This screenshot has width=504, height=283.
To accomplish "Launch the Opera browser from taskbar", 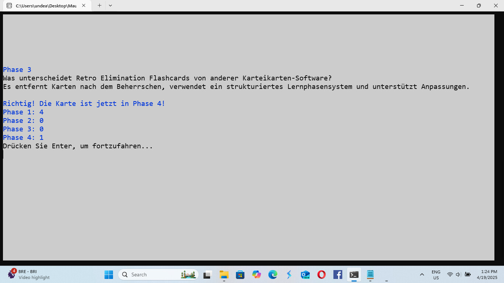I will pos(321,275).
